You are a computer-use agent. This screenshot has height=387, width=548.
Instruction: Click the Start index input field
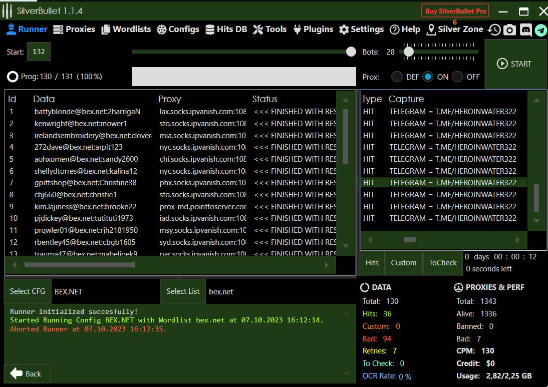[39, 52]
